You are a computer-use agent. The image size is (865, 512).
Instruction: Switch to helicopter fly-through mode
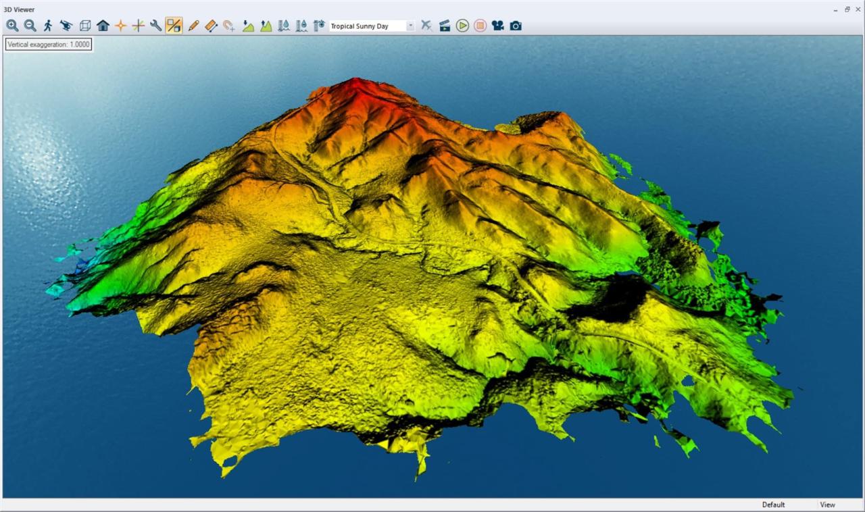[66, 26]
